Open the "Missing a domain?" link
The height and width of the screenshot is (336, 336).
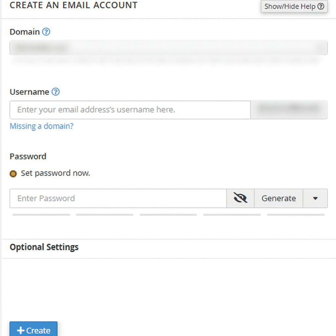click(x=42, y=126)
